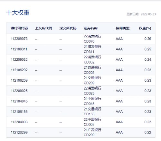Click the 21中国银行 CD045 security name
161x141 pixels.
tap(92, 101)
